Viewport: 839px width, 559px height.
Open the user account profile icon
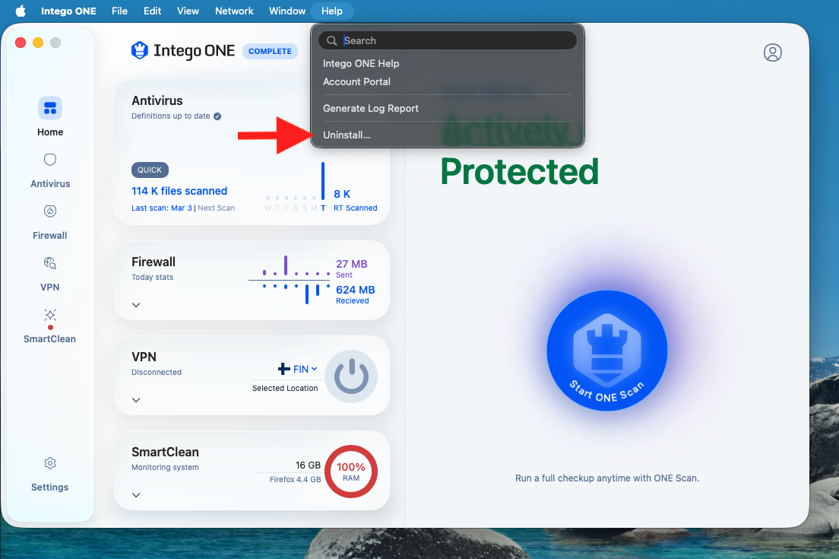(772, 52)
